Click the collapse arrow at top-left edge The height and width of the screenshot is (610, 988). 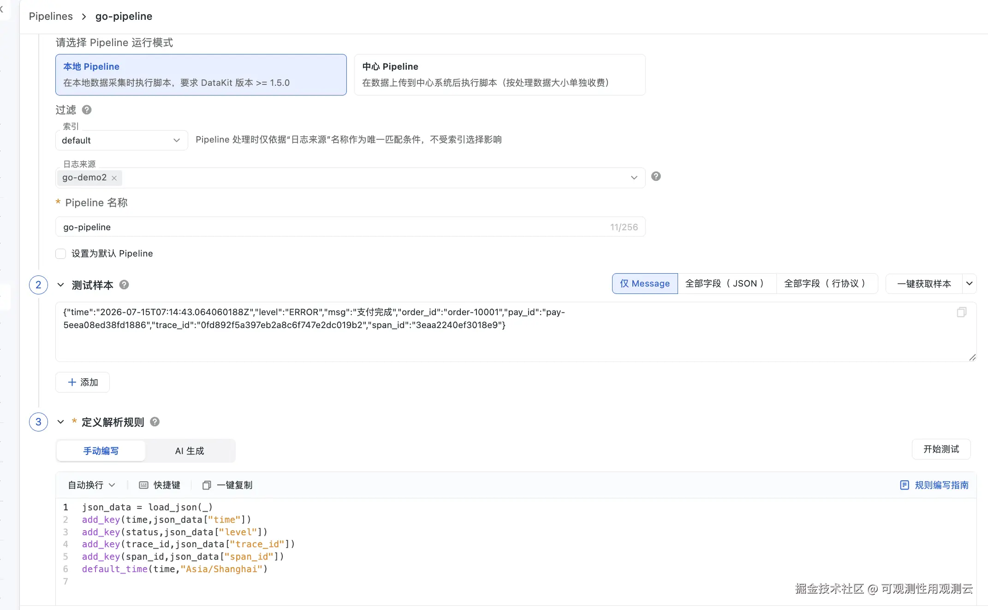click(1, 9)
